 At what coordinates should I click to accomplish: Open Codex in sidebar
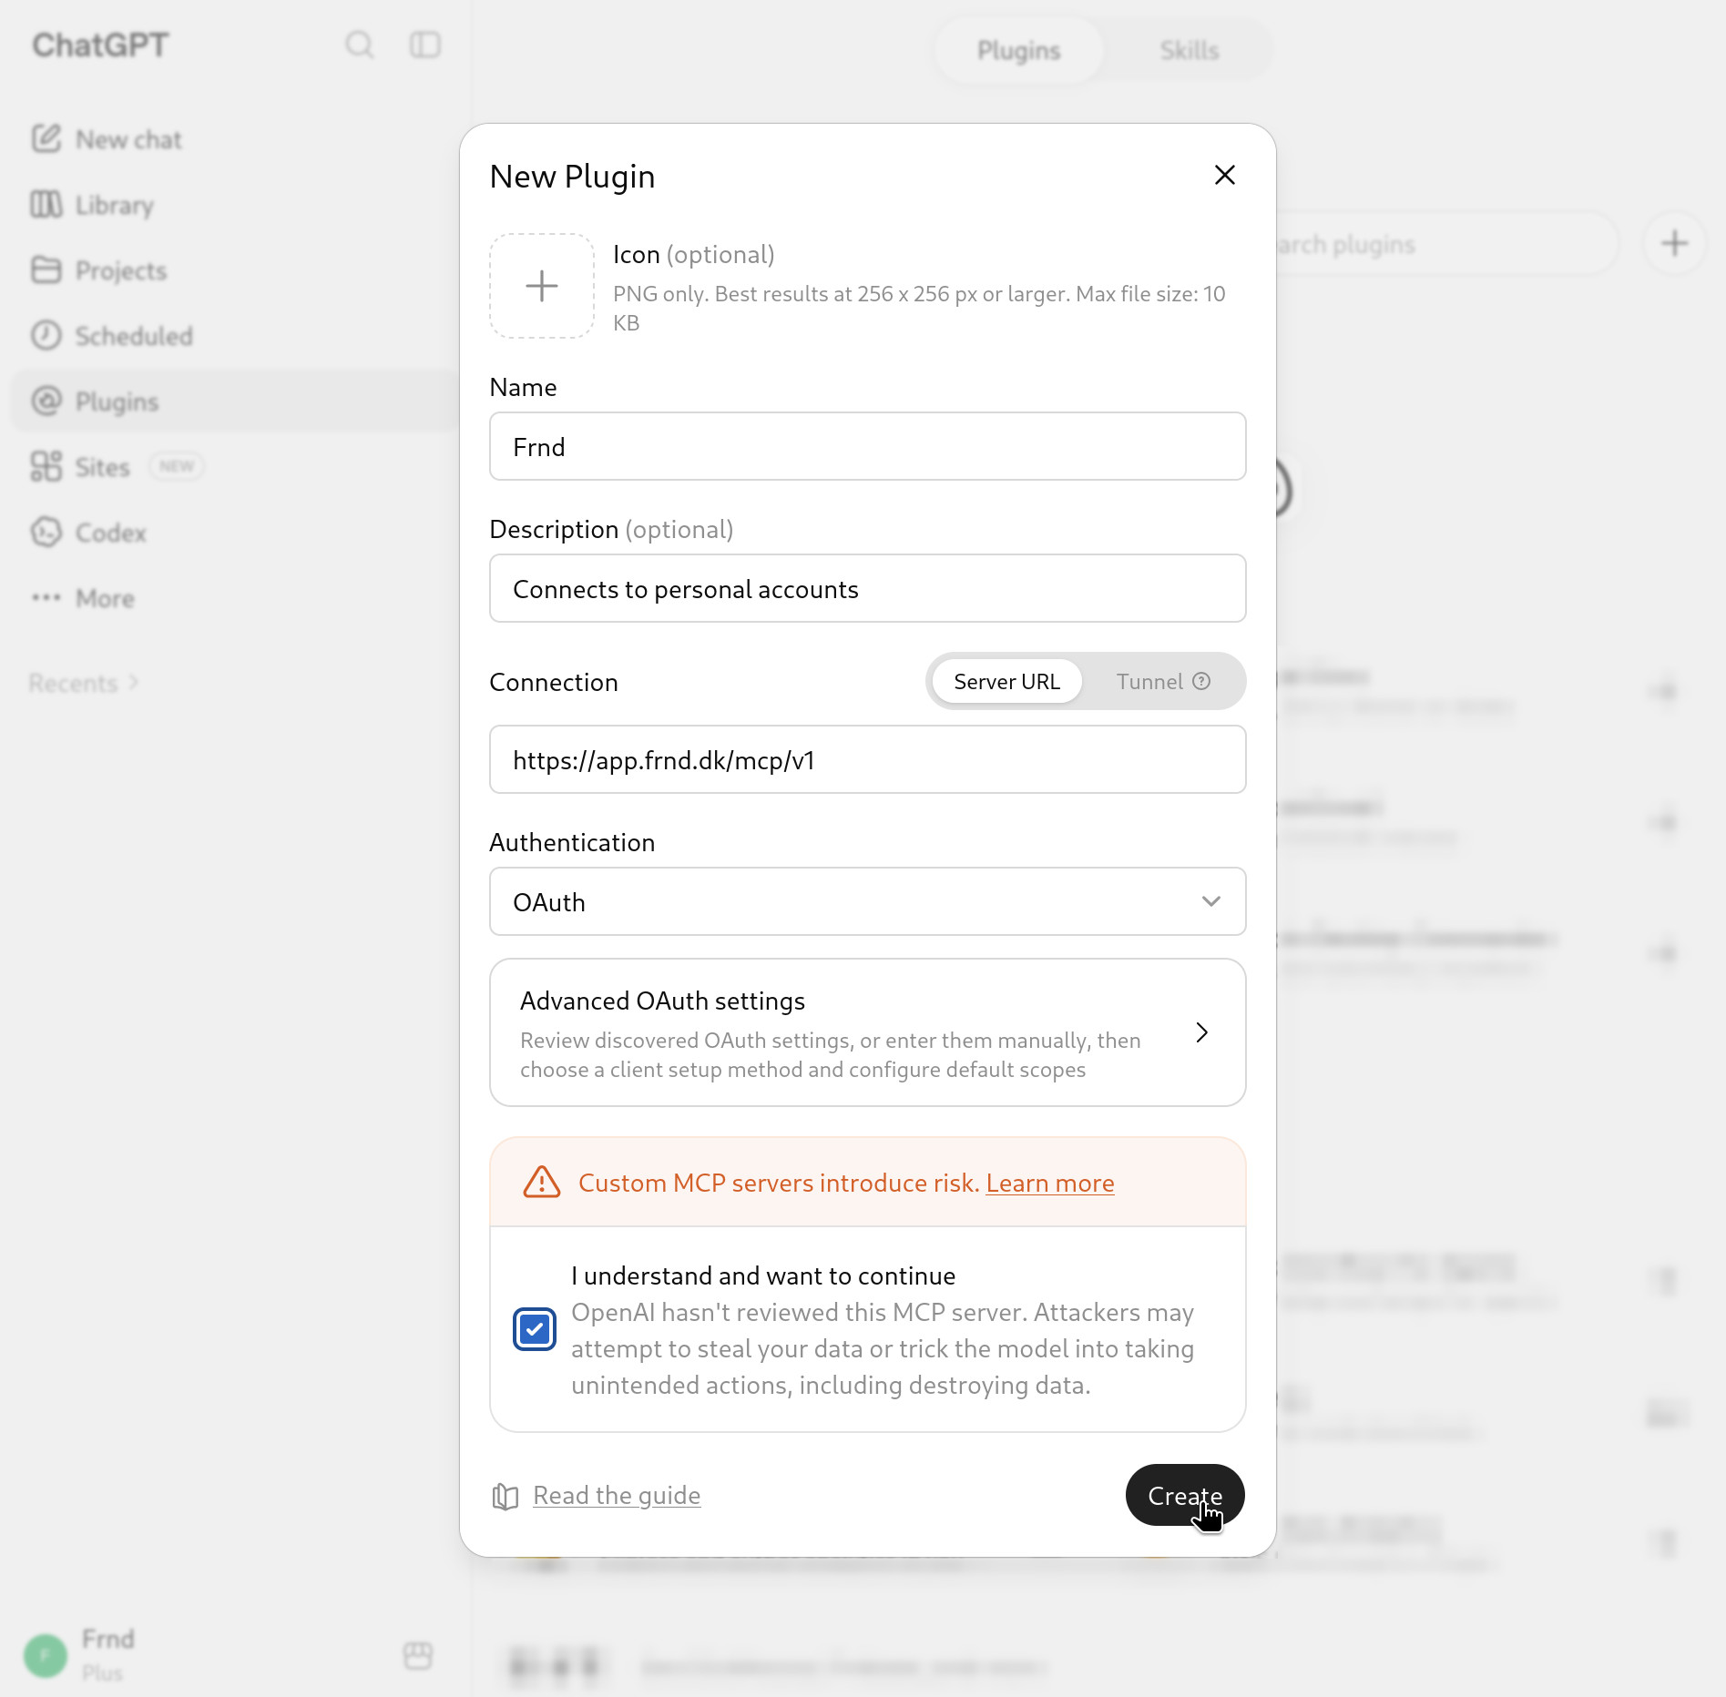(235, 533)
